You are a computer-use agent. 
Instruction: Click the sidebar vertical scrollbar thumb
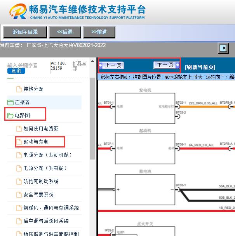click(92, 118)
